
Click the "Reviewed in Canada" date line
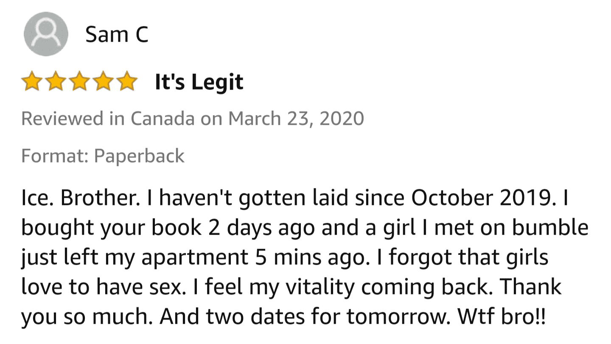(x=192, y=118)
